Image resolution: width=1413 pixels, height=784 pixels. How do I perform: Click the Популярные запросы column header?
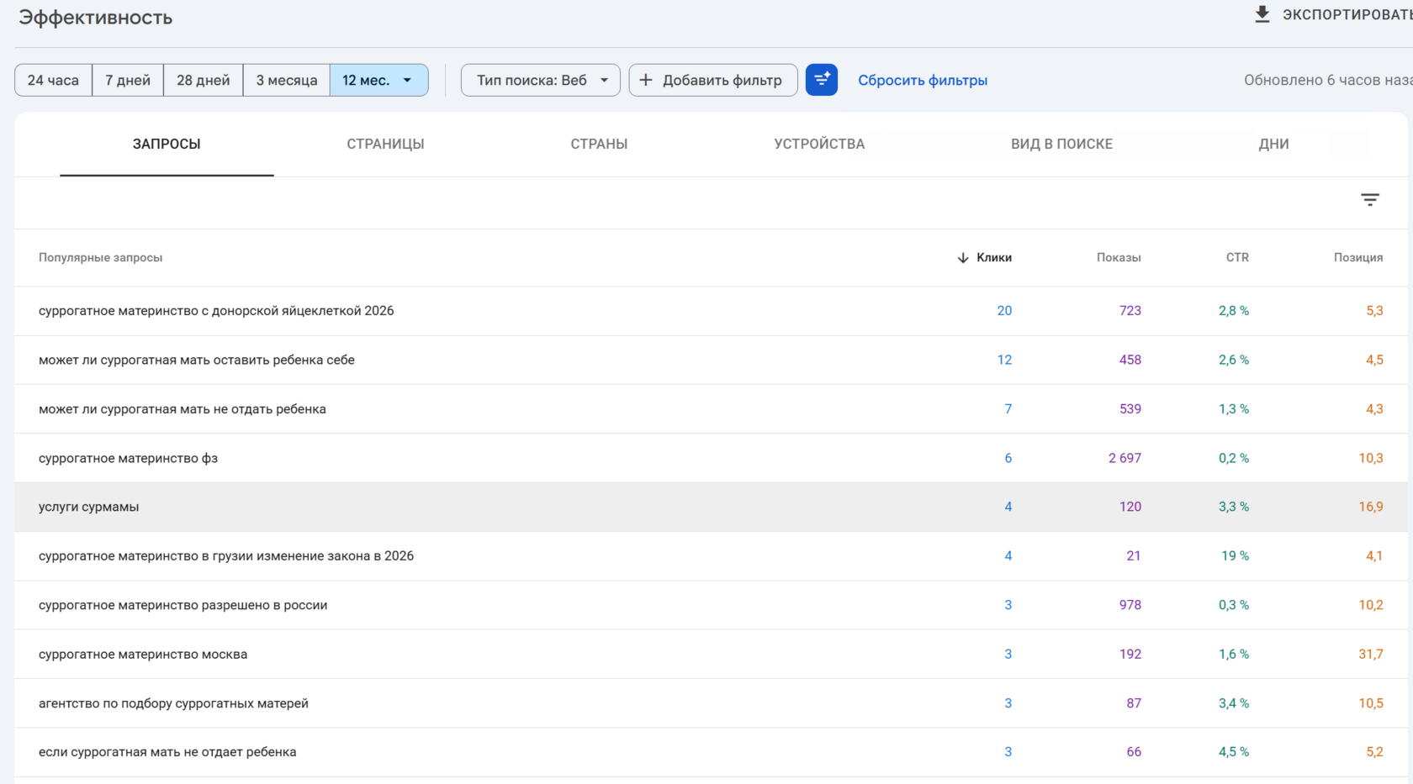[100, 258]
